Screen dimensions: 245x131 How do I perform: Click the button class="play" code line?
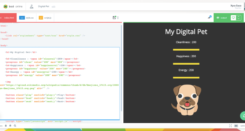click(40, 95)
